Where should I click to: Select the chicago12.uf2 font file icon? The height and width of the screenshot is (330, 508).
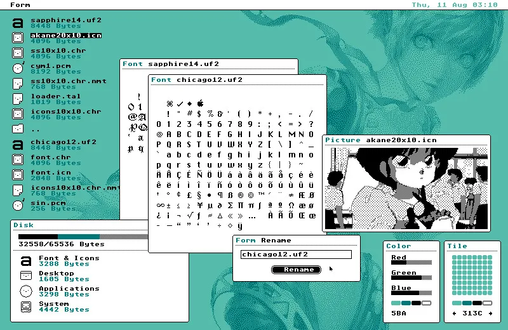(x=18, y=145)
